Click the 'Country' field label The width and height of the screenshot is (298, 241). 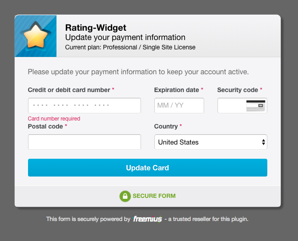tap(166, 126)
